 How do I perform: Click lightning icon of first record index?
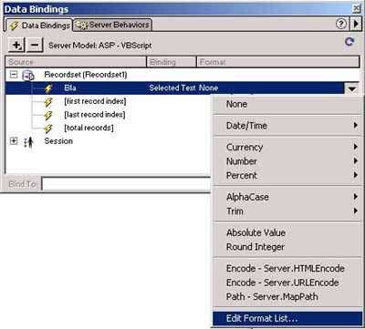(x=48, y=102)
